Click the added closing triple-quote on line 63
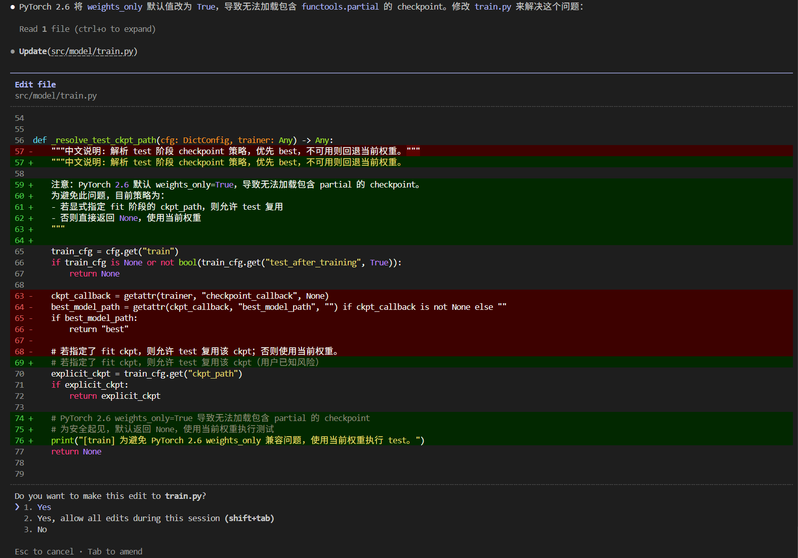The width and height of the screenshot is (798, 558). click(58, 229)
